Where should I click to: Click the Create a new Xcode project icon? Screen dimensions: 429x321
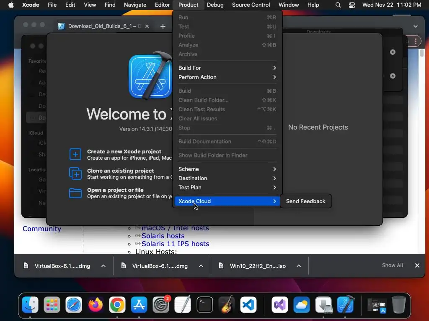coord(75,155)
